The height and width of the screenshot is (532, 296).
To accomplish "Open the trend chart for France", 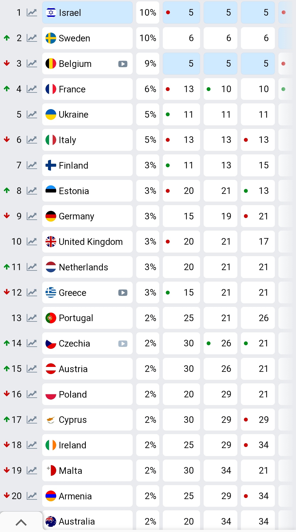I will tap(32, 89).
